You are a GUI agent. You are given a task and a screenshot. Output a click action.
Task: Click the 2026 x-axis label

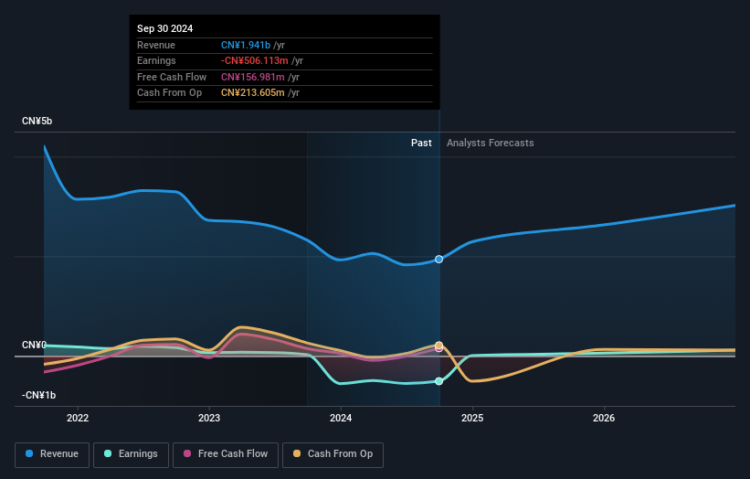click(604, 419)
